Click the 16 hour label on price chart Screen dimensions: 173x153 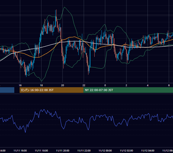tap(20, 85)
